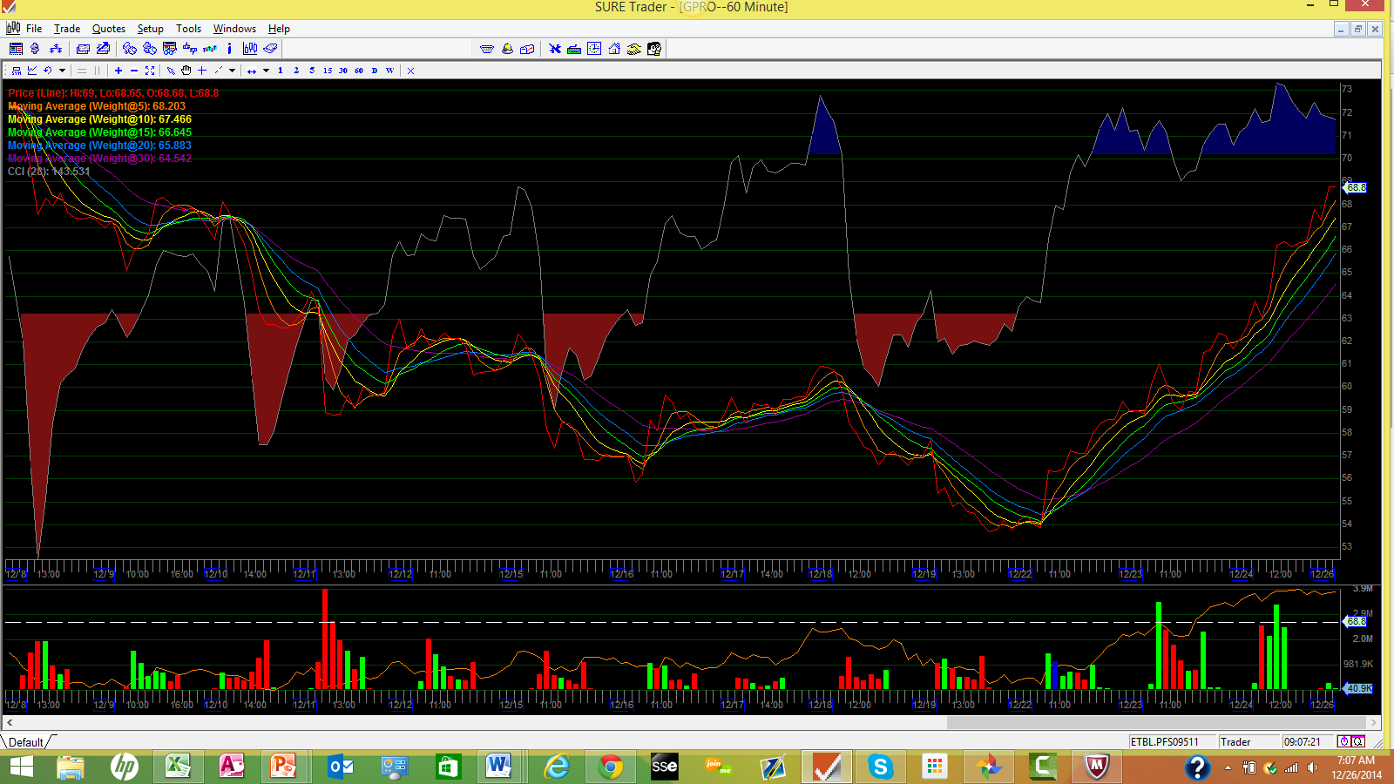The image size is (1394, 784).
Task: Select the crosshair cursor tool
Action: (202, 71)
